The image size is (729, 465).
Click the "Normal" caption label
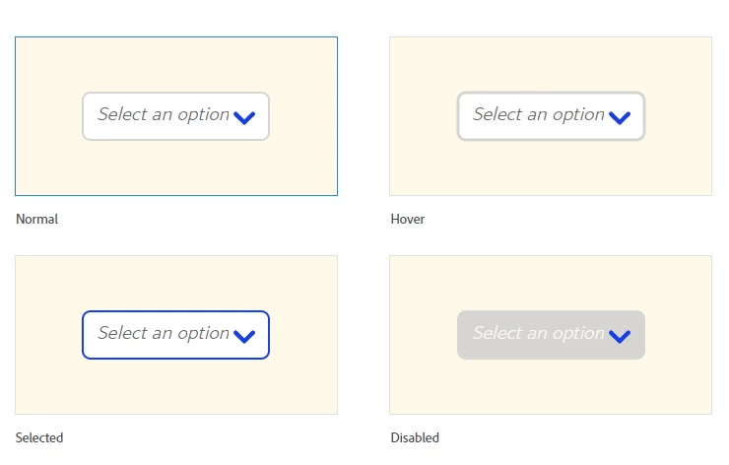click(x=37, y=220)
